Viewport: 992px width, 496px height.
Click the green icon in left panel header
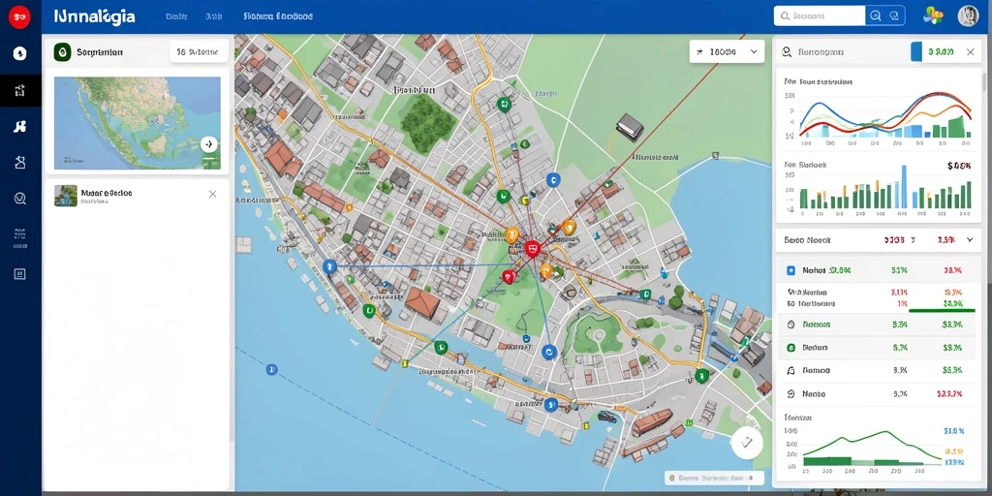[62, 52]
